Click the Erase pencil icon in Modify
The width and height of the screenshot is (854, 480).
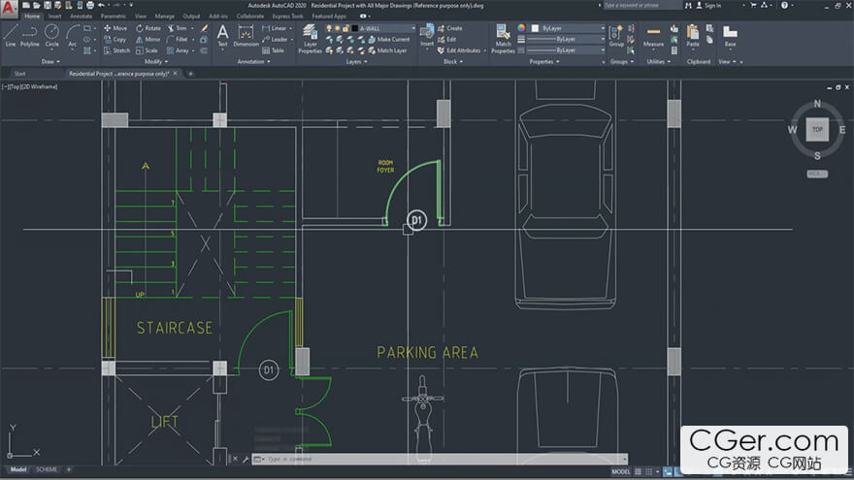tap(204, 28)
